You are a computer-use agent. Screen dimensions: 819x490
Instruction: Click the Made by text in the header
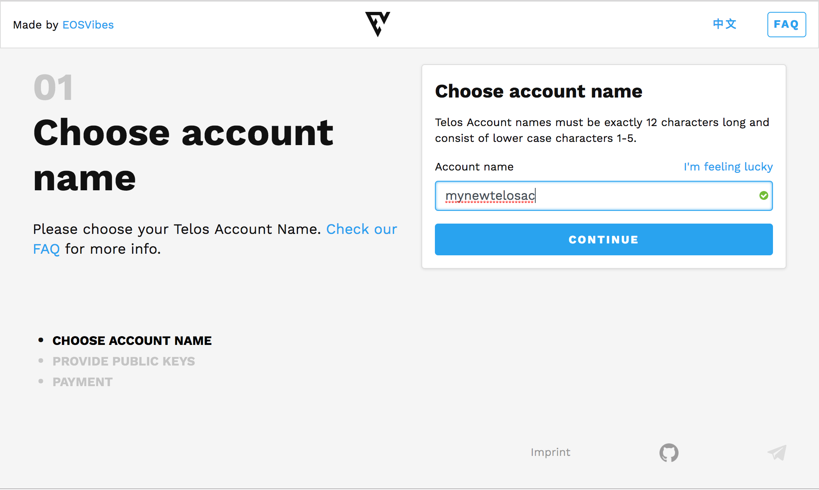coord(36,25)
